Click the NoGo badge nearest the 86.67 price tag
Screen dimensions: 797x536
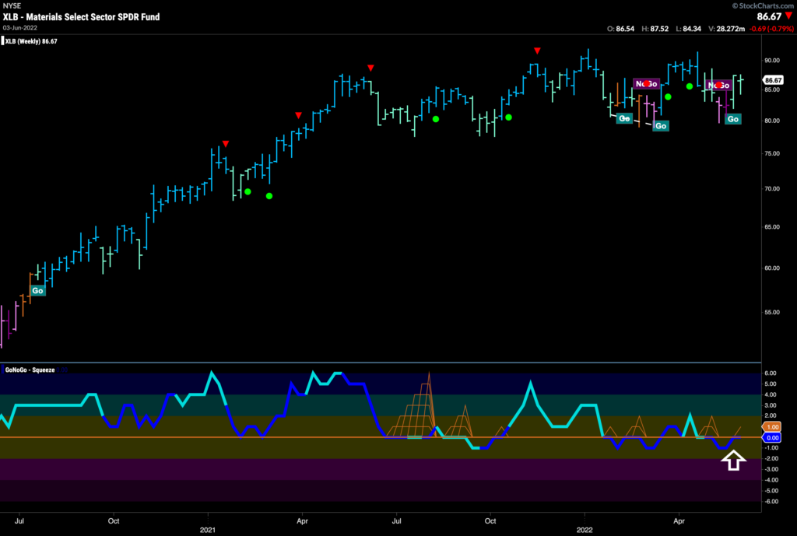718,86
